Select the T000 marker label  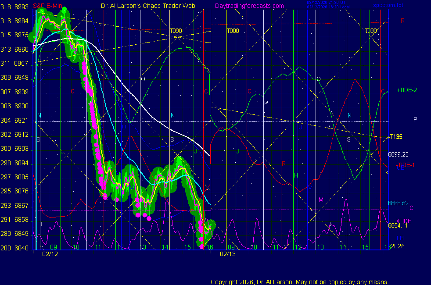pos(233,31)
